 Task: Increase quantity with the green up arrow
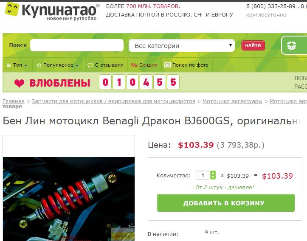point(213,173)
